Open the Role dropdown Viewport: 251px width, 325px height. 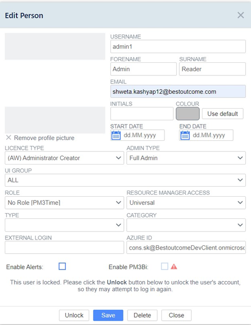click(x=64, y=203)
